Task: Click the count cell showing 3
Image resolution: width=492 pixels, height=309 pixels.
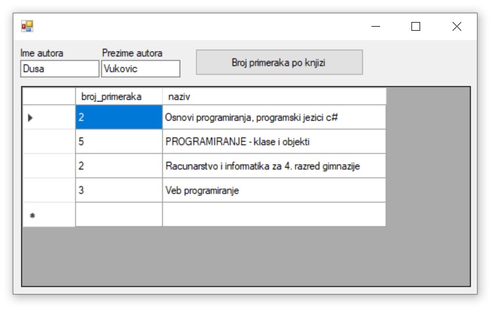Action: tap(119, 191)
